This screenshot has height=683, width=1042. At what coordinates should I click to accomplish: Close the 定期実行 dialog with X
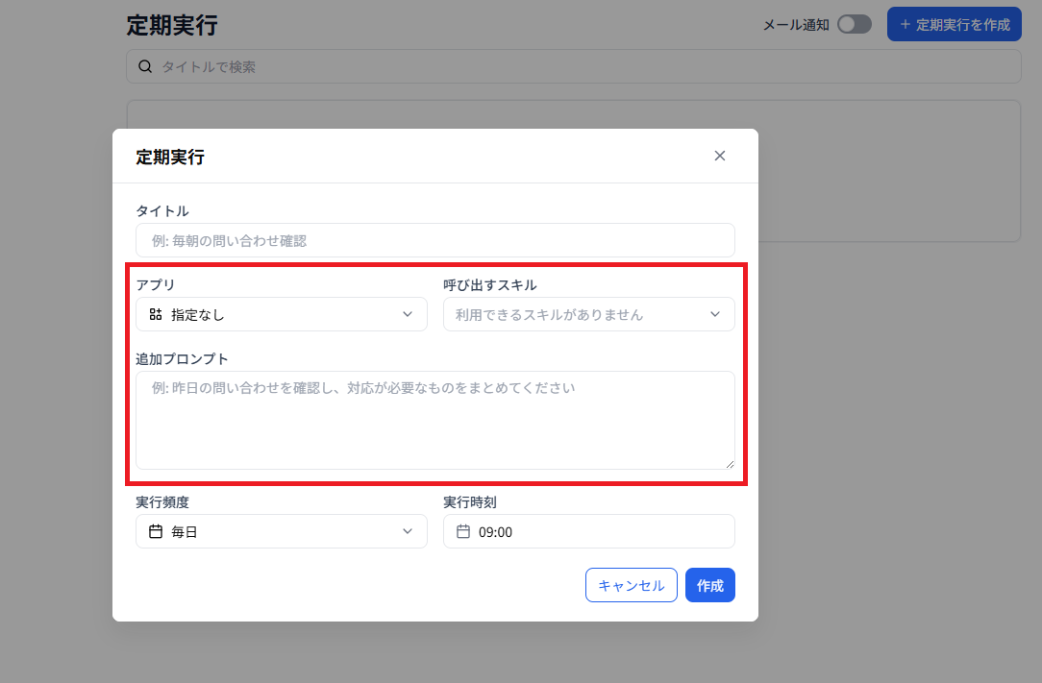click(720, 156)
